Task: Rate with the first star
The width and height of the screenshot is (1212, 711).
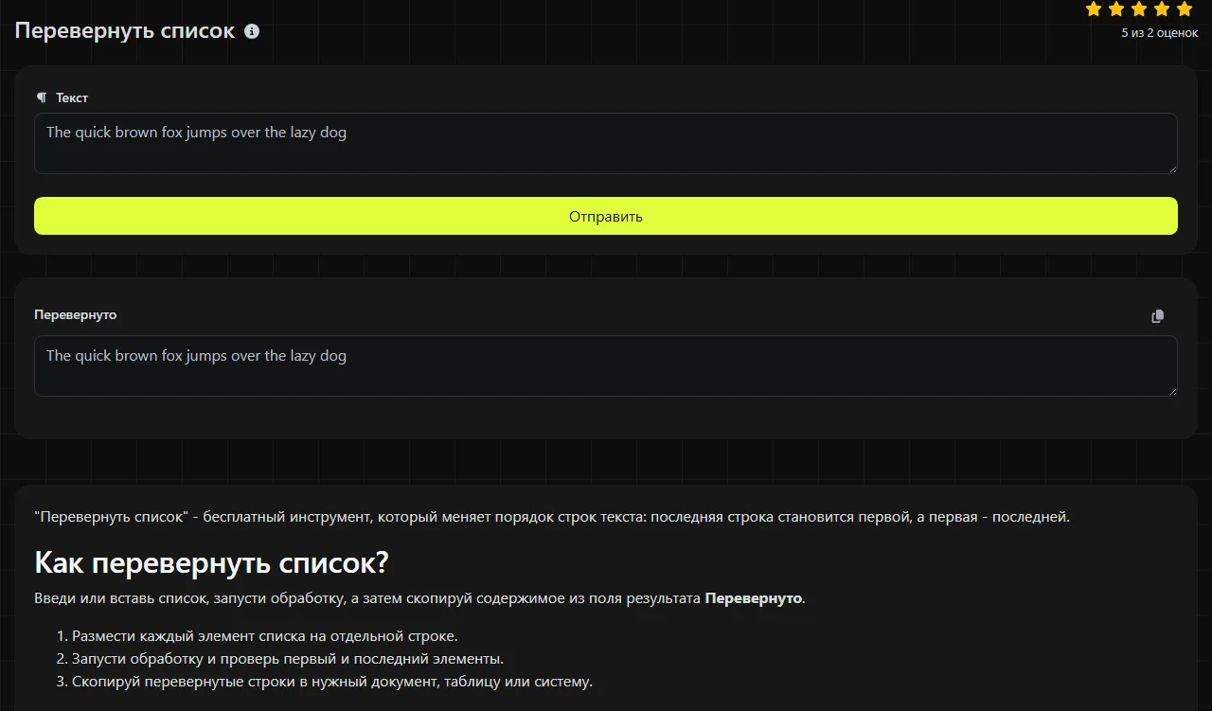Action: click(1094, 9)
